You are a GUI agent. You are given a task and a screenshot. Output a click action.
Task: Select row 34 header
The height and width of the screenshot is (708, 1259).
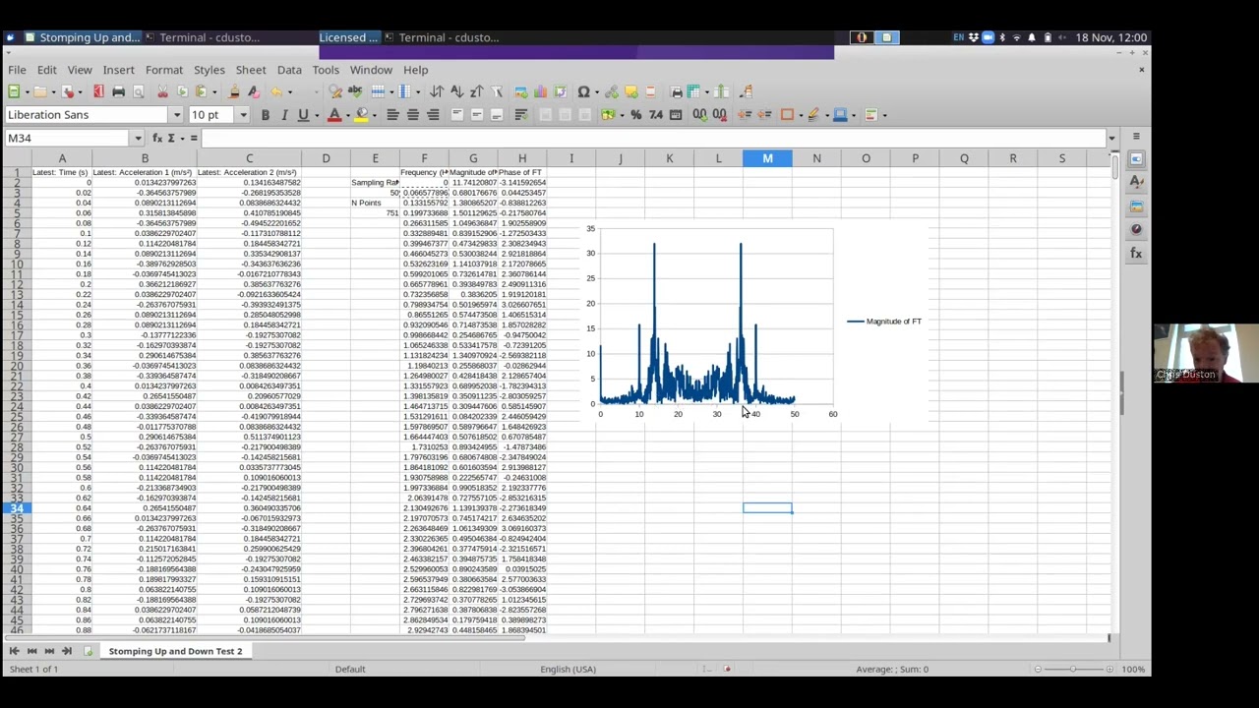click(16, 508)
